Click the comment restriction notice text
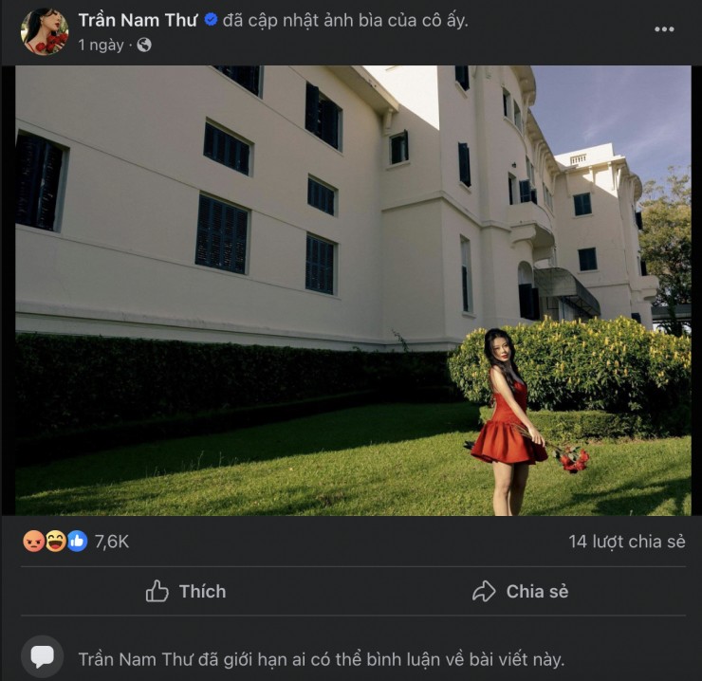The height and width of the screenshot is (681, 702). (x=322, y=659)
